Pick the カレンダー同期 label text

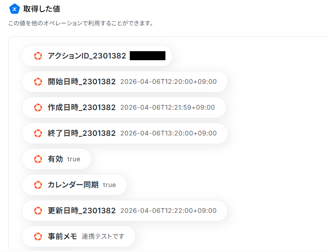tap(73, 185)
